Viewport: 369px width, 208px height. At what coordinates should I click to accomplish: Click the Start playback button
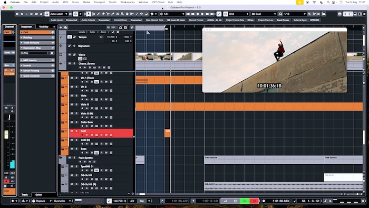pyautogui.click(x=245, y=201)
